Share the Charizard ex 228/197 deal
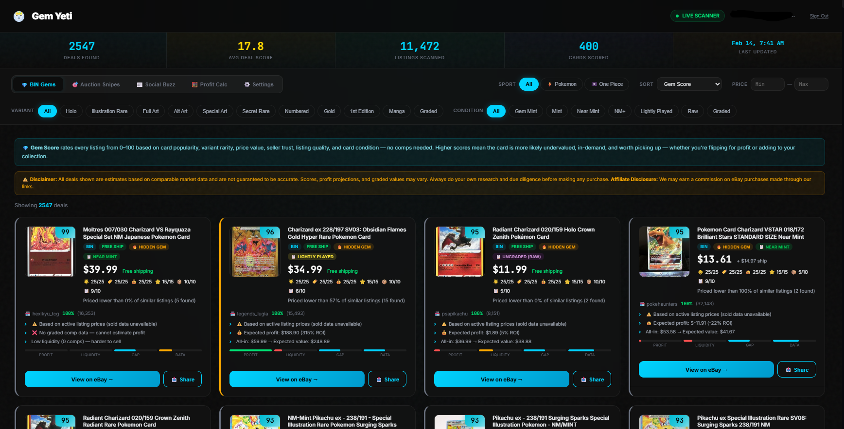The image size is (844, 429). [x=387, y=379]
